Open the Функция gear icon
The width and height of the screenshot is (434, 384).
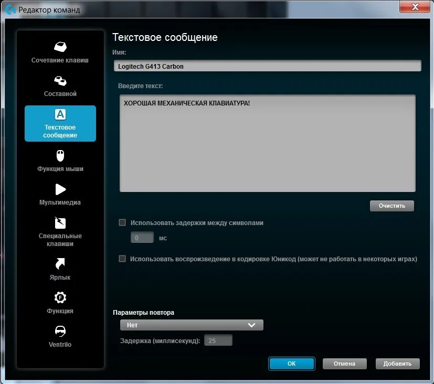point(60,298)
